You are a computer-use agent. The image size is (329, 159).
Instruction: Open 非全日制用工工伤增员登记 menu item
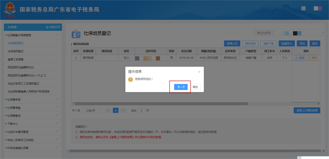23,84
